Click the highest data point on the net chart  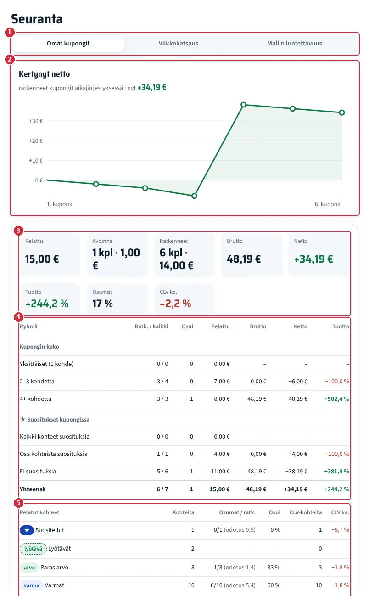coord(243,105)
